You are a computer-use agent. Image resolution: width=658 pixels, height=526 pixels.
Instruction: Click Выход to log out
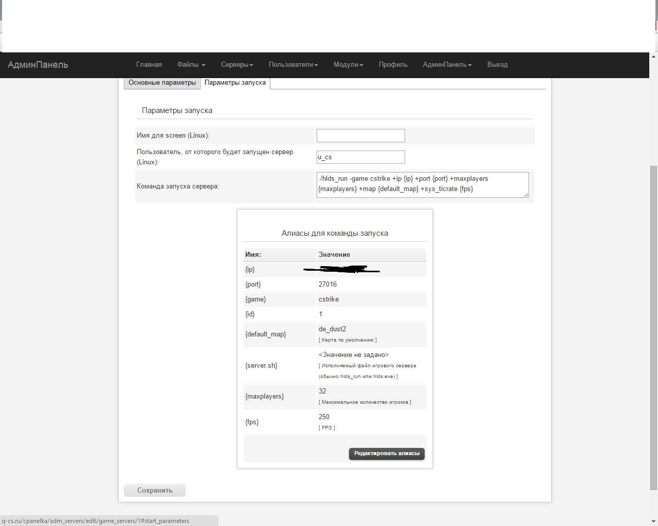(497, 65)
